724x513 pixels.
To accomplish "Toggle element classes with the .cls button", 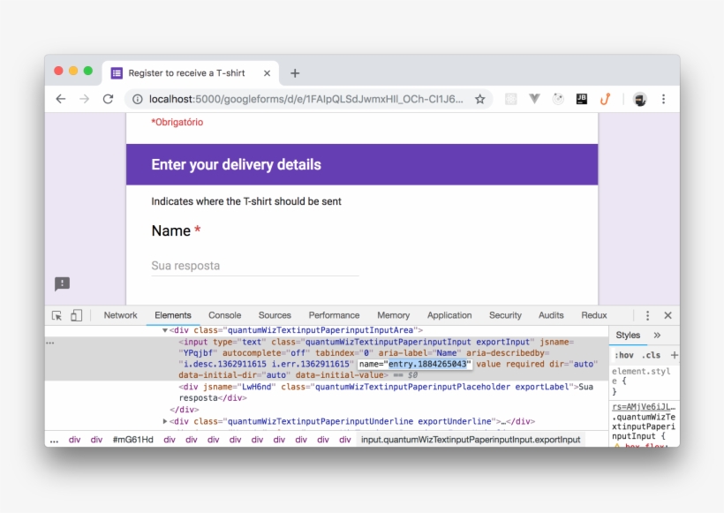I will pos(653,354).
